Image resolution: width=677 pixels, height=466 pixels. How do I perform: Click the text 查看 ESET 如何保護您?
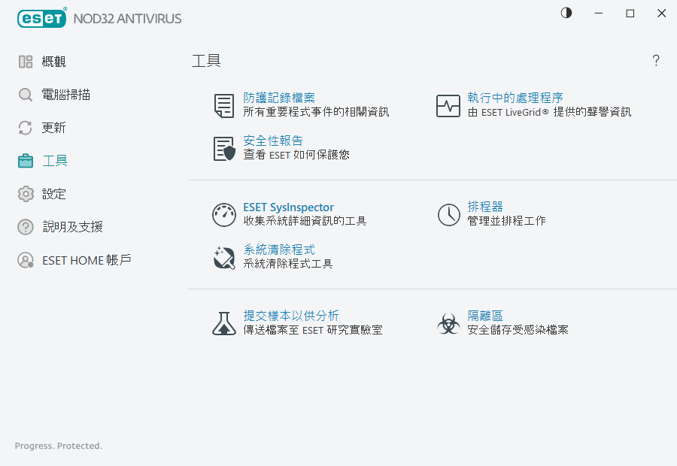[x=296, y=155]
